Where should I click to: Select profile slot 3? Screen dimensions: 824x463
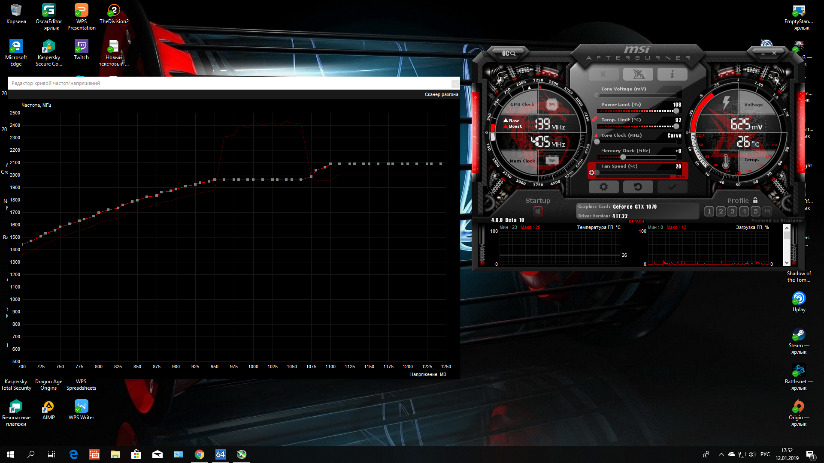coord(733,211)
